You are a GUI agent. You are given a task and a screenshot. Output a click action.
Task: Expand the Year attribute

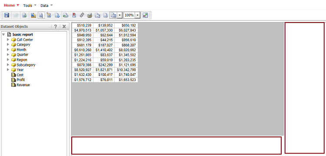coord(8,70)
